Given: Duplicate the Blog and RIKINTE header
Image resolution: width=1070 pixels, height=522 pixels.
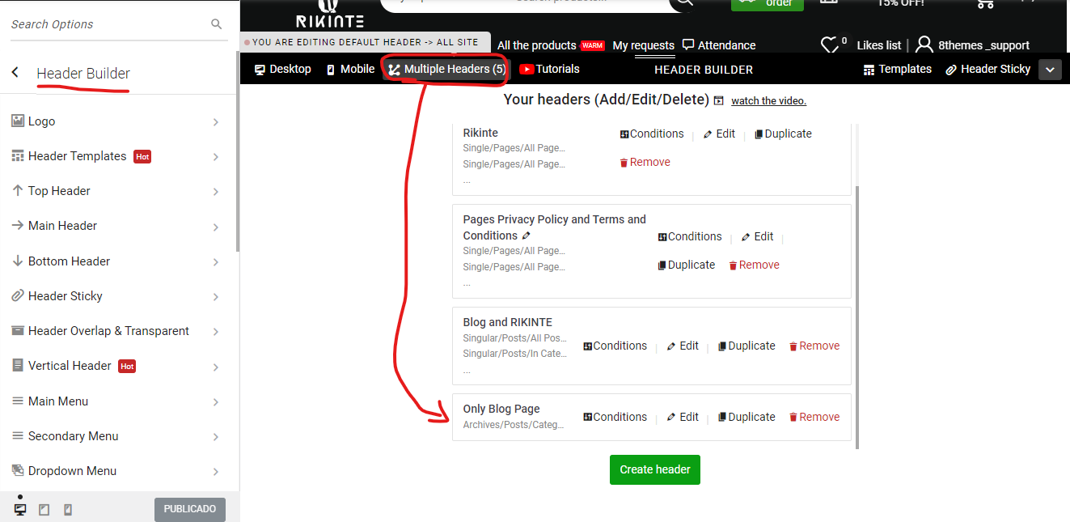Looking at the screenshot, I should [746, 346].
